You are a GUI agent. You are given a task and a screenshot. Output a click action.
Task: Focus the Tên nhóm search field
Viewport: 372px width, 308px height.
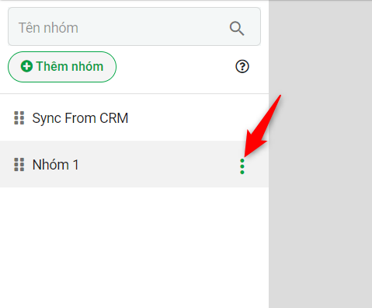point(134,26)
